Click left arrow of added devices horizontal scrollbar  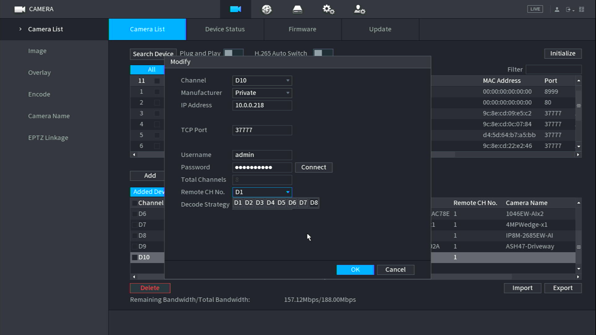pos(134,277)
